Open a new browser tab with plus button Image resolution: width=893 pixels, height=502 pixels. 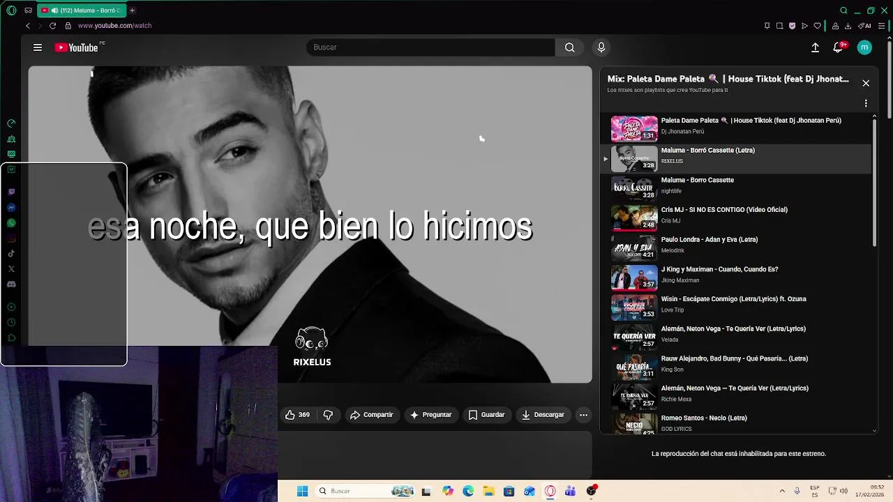pos(132,10)
